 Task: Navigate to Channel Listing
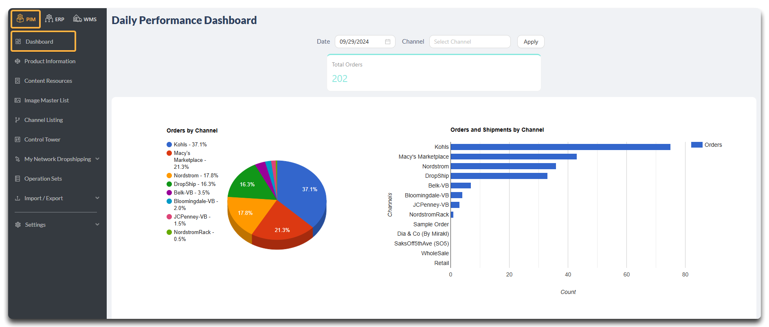click(44, 120)
